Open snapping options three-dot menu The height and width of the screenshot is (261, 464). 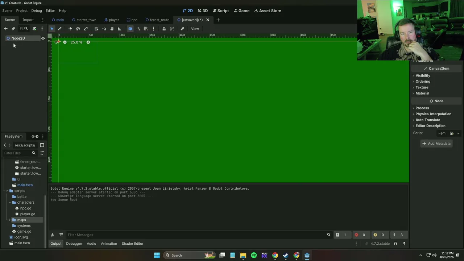(153, 29)
